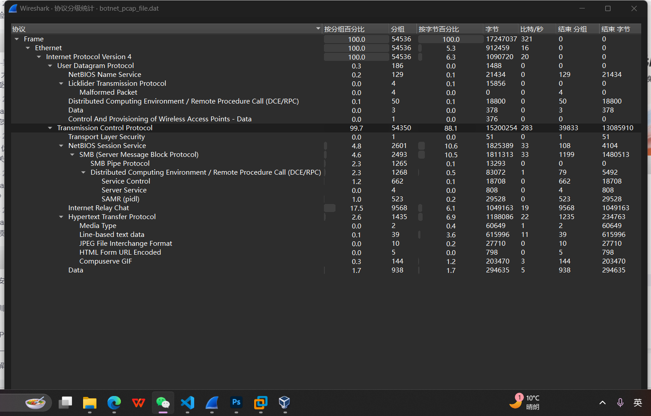Select NetBIOS Name Service row
The height and width of the screenshot is (416, 651).
pos(326,75)
